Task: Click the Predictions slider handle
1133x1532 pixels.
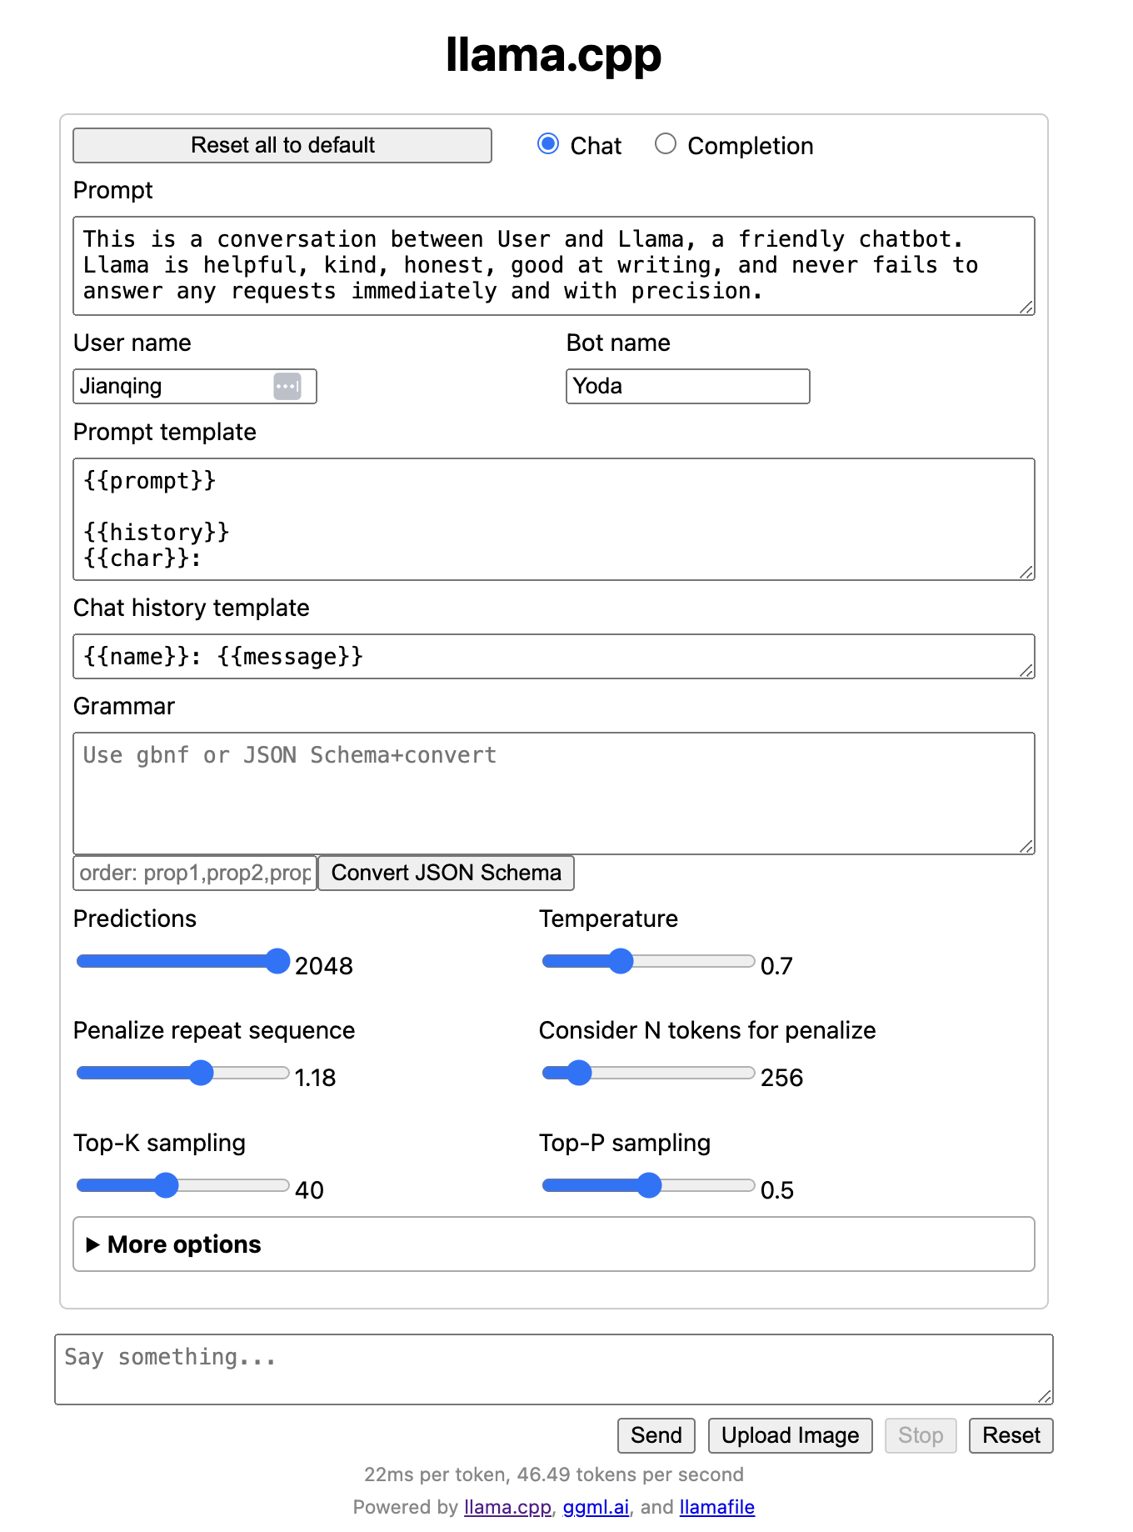Action: [277, 961]
